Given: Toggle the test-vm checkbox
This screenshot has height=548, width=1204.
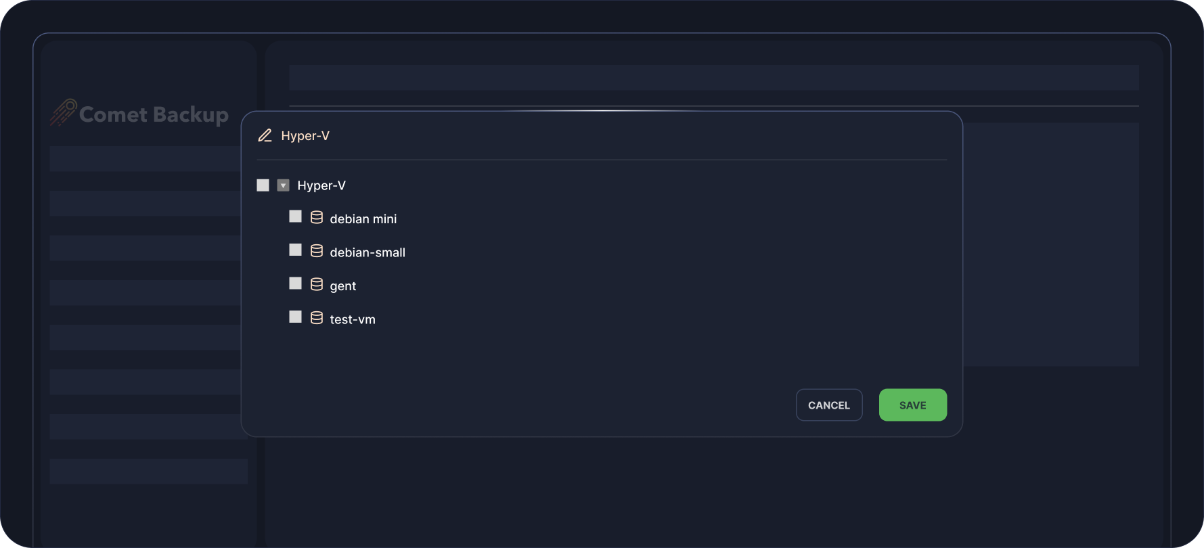Looking at the screenshot, I should point(296,317).
